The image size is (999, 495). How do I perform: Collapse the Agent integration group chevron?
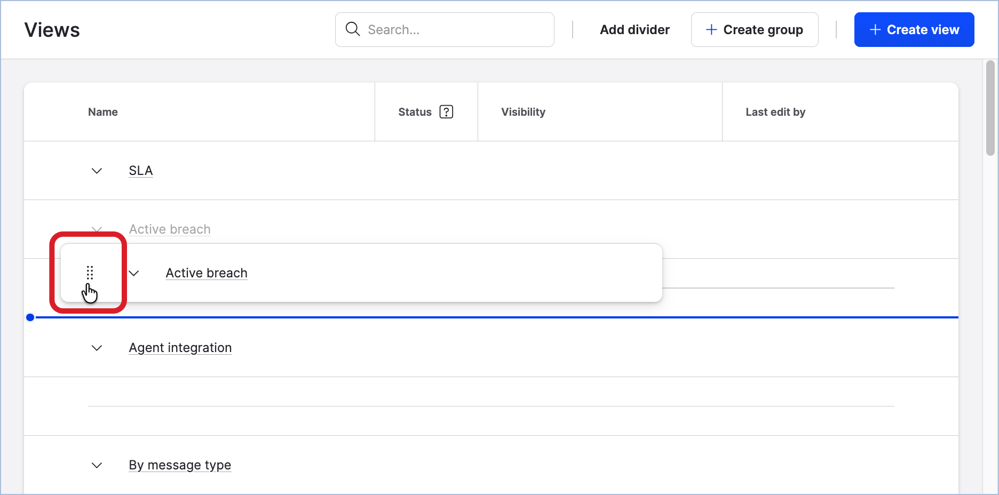[x=97, y=348]
